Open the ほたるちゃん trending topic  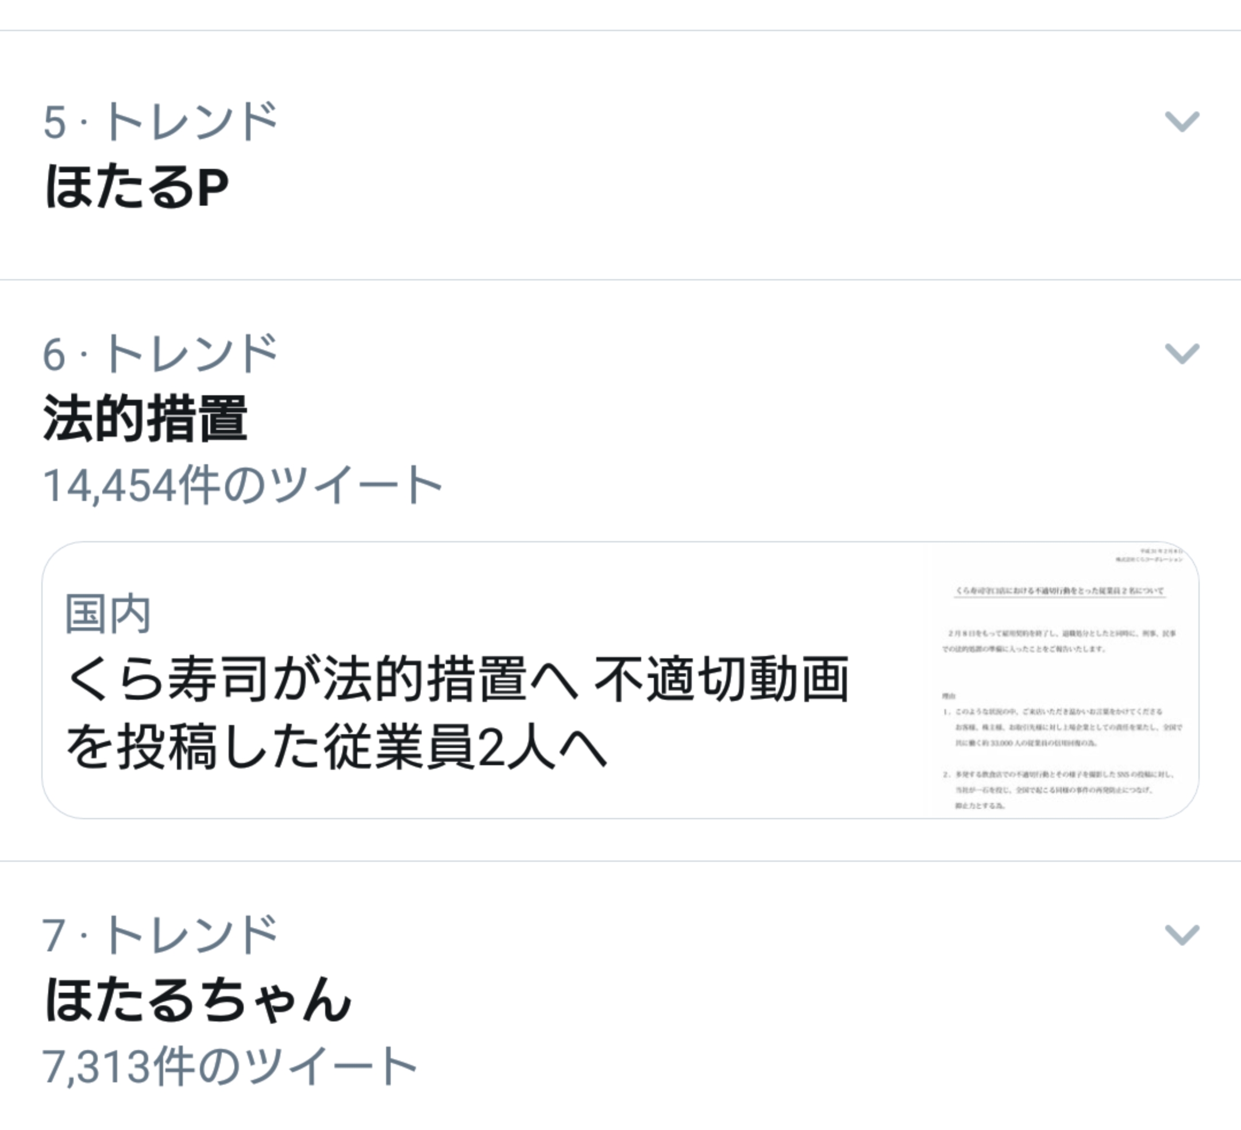[x=198, y=1000]
